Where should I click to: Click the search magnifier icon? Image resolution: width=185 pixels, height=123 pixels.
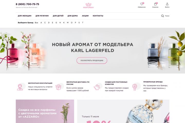(x=162, y=16)
